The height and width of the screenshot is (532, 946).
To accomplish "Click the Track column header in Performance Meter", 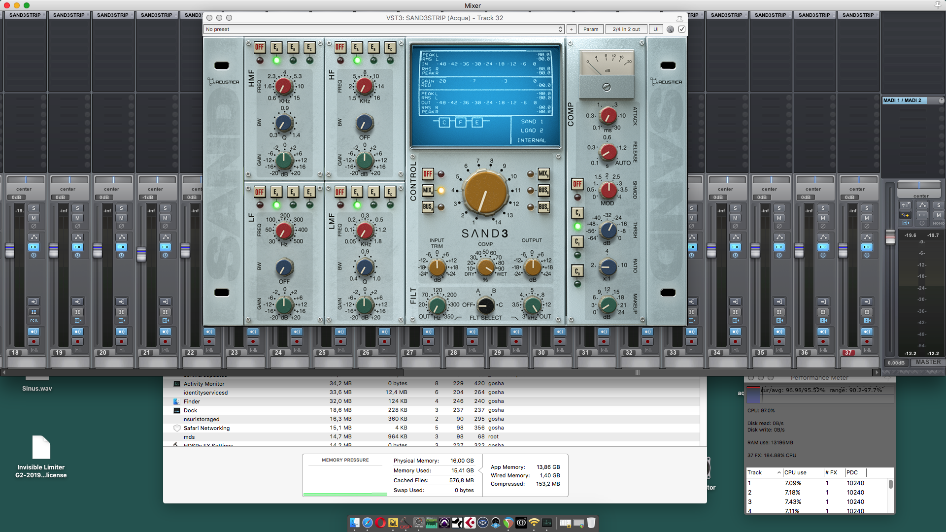I will click(x=754, y=472).
